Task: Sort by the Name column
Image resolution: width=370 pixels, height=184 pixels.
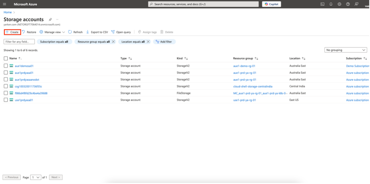Action: 16,58
